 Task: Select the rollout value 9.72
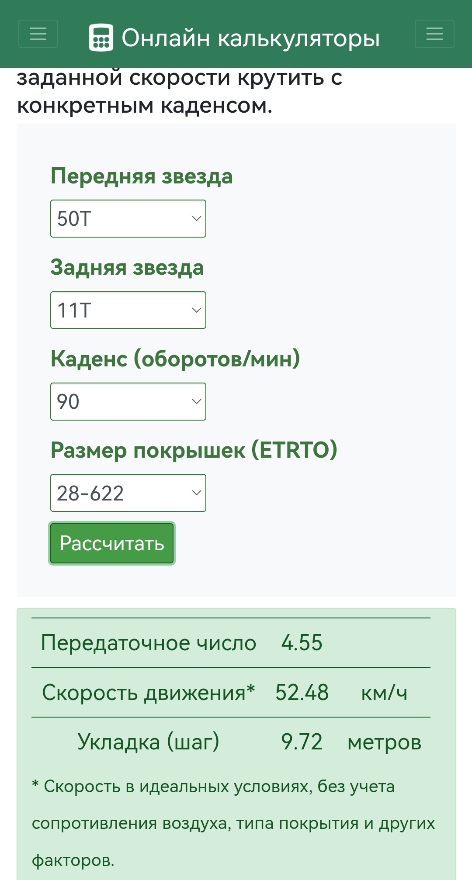(x=302, y=742)
